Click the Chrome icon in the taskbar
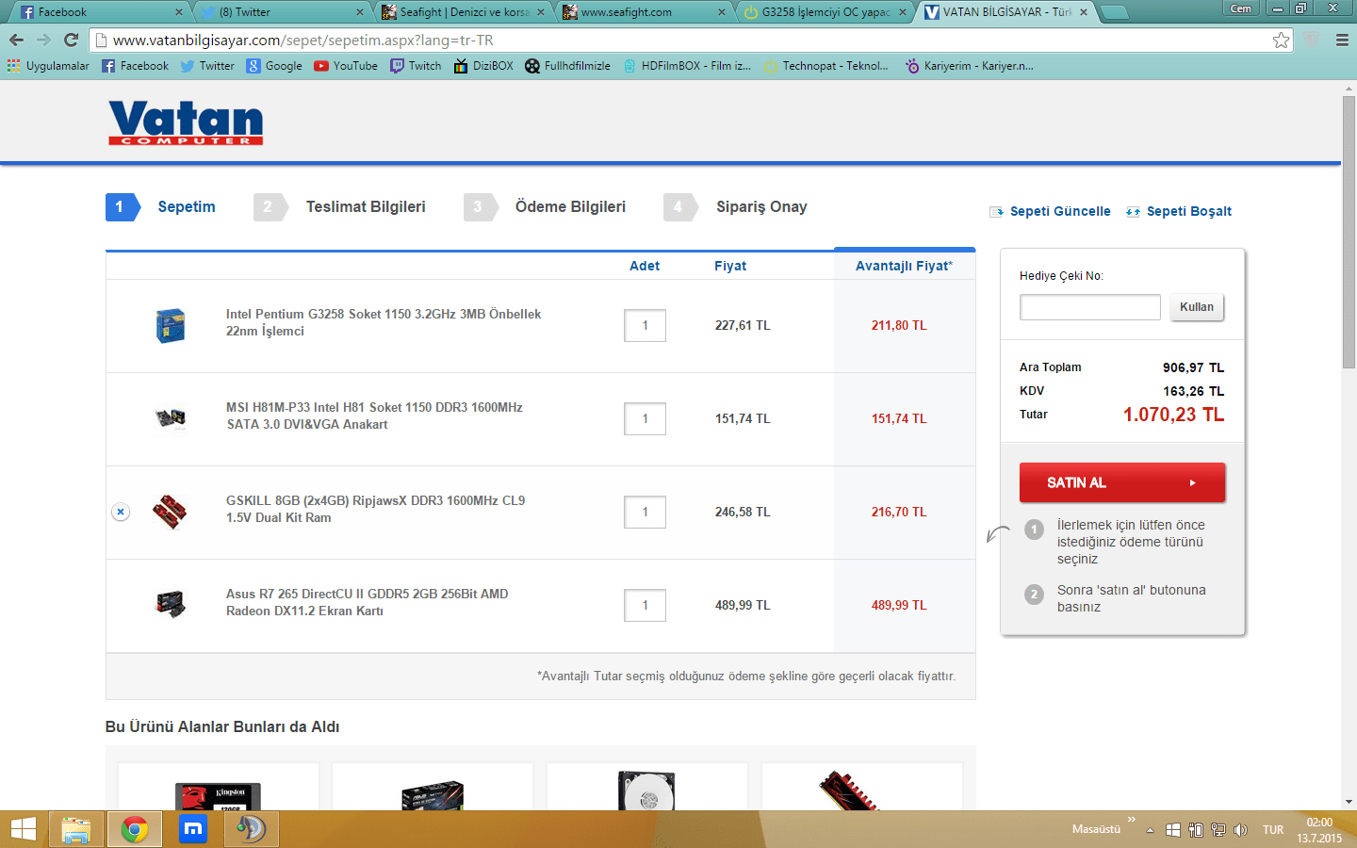 pyautogui.click(x=135, y=829)
